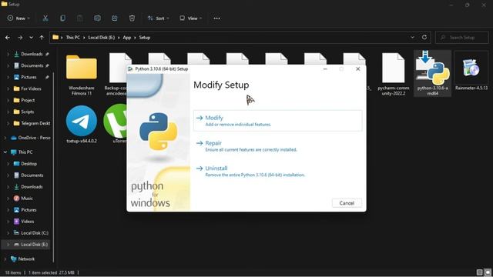This screenshot has height=277, width=493.
Task: Choose Uninstall in Python setup dialog
Action: tap(277, 171)
